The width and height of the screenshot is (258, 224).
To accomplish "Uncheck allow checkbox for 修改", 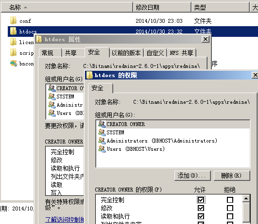I will [201, 208].
